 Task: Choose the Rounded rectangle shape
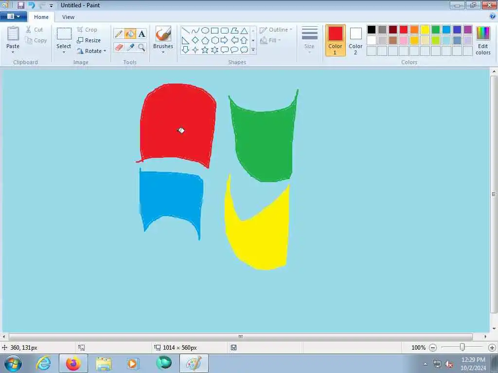tap(225, 31)
